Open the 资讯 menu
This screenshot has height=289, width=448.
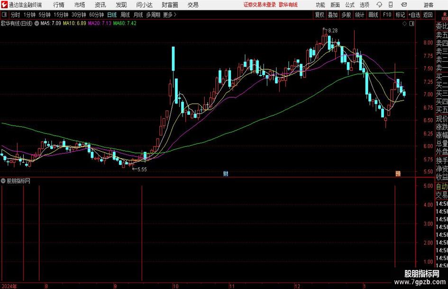(101, 5)
